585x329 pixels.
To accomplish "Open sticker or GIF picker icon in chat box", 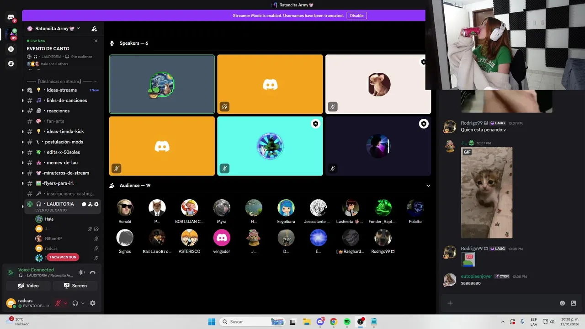I will coord(574,303).
